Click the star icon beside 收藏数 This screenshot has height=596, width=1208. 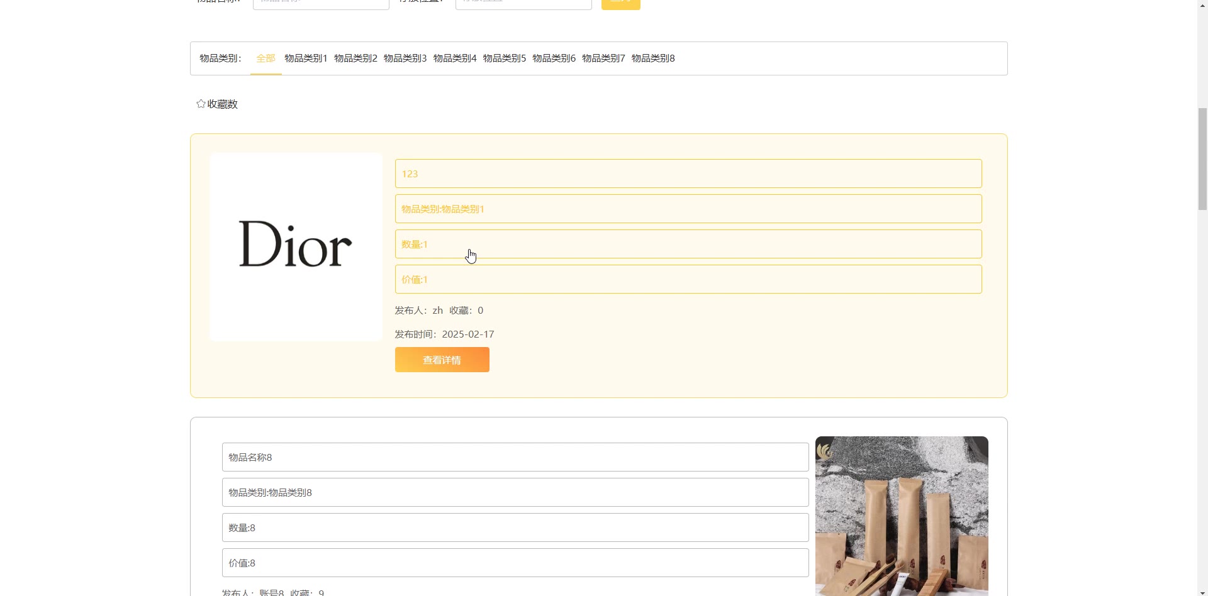click(x=201, y=104)
